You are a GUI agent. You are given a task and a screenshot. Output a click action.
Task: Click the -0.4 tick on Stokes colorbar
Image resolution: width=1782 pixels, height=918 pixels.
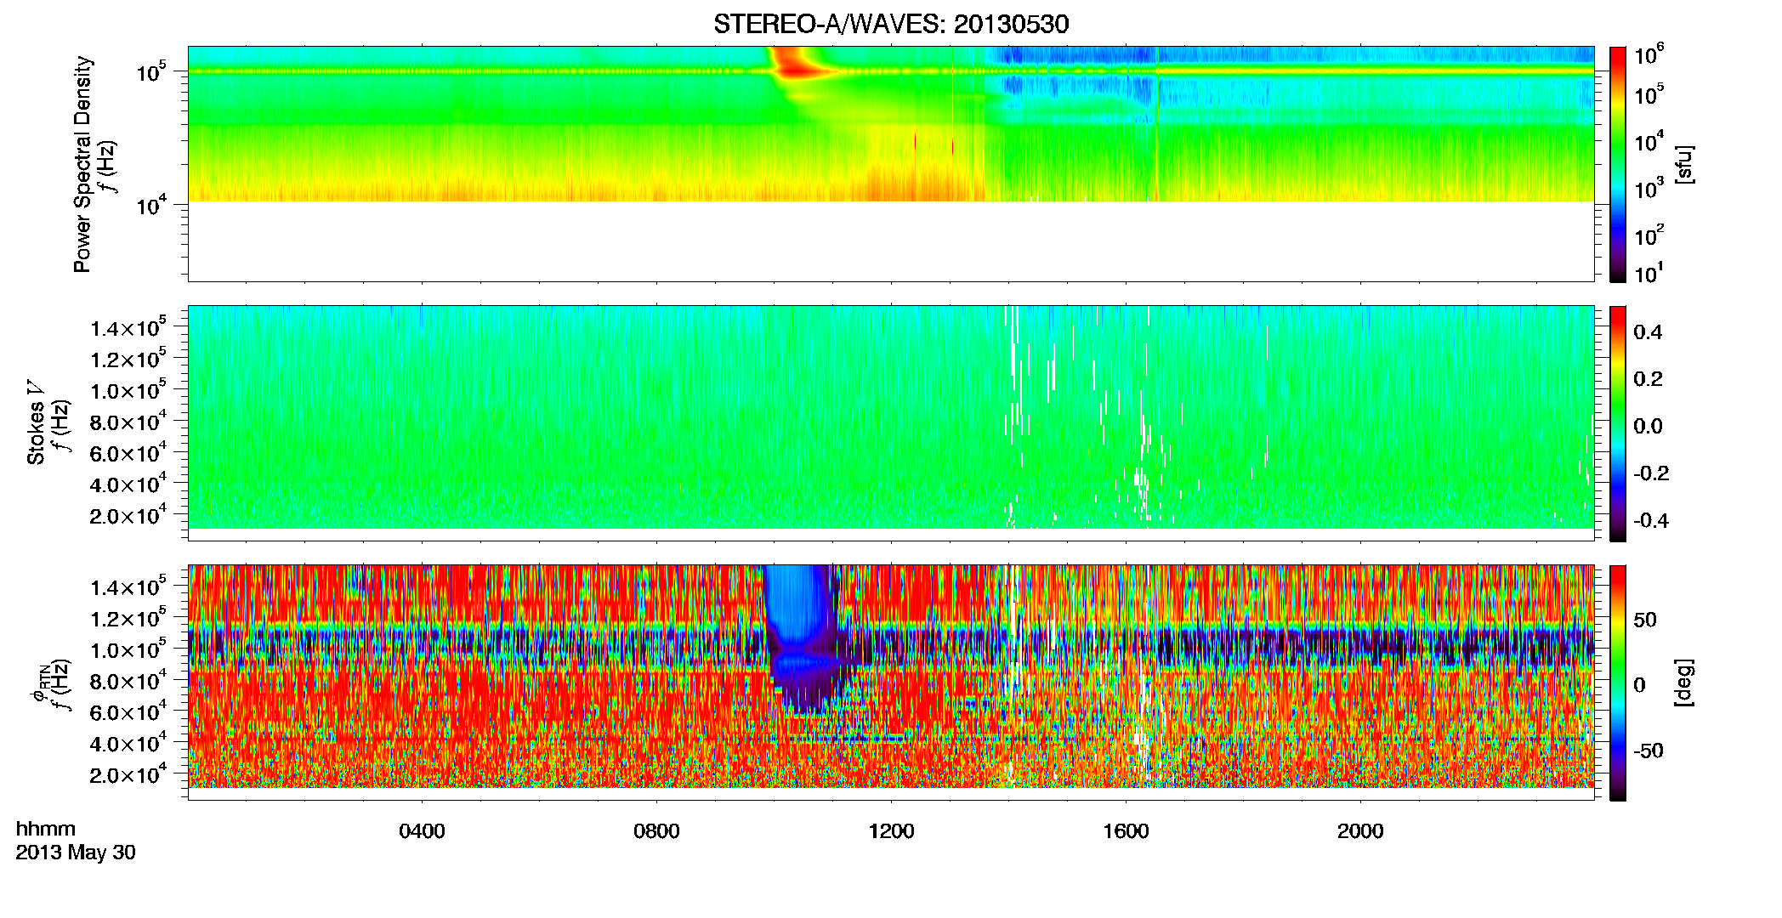pos(1651,521)
